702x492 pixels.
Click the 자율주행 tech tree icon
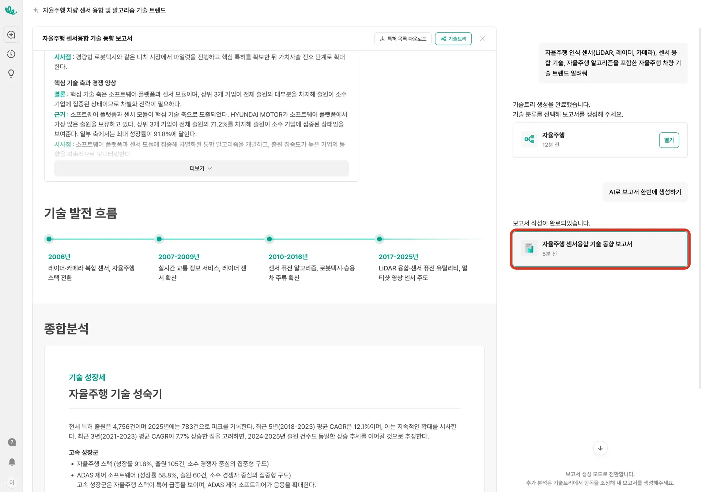pyautogui.click(x=529, y=139)
